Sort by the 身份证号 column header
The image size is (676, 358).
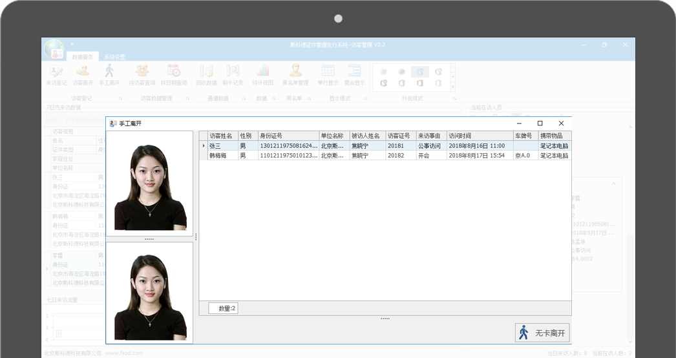[288, 136]
